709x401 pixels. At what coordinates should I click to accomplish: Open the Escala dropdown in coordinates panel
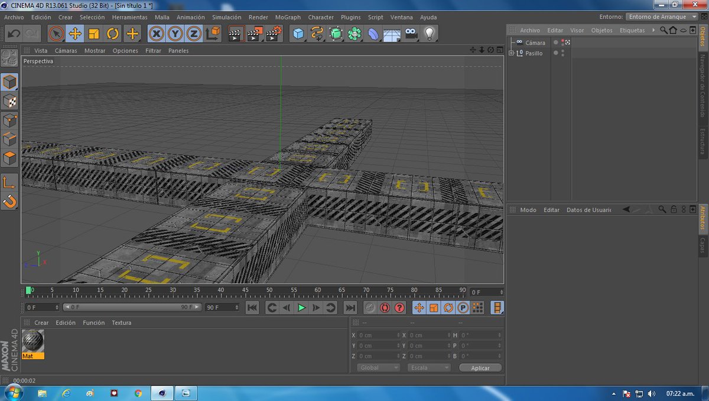[429, 368]
